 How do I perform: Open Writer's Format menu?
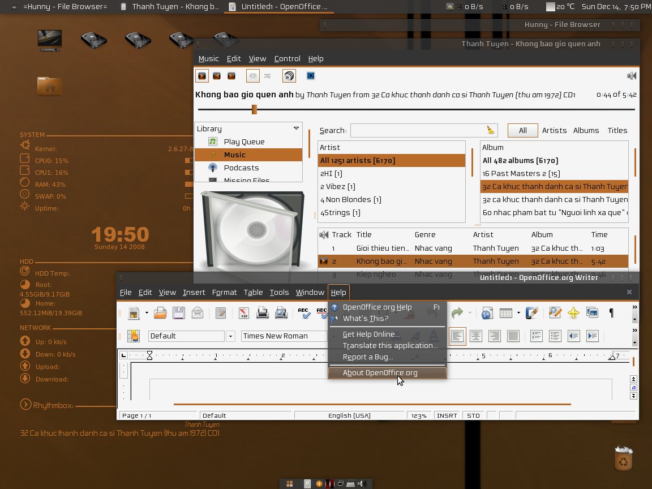pyautogui.click(x=224, y=292)
